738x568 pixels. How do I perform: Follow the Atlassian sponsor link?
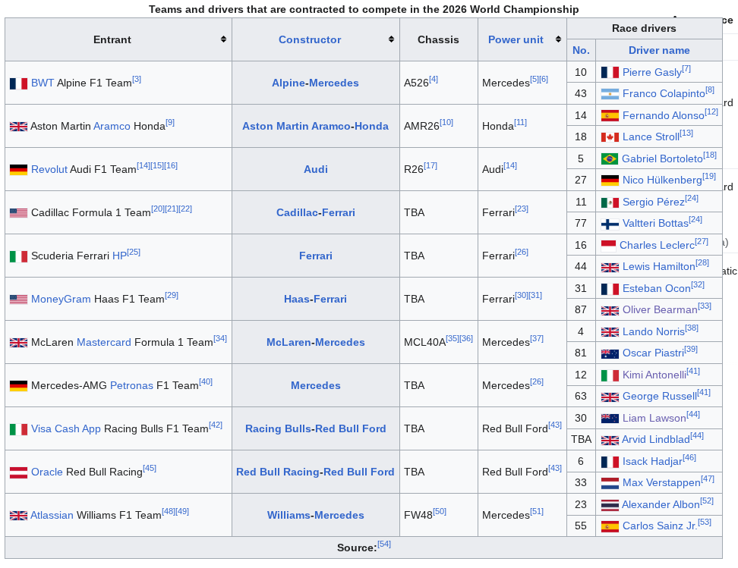[52, 516]
